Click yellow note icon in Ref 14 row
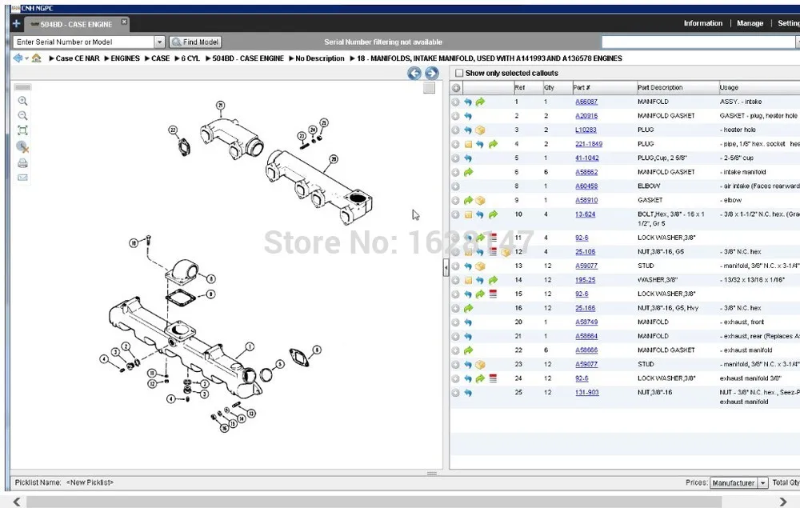The image size is (800, 508). pyautogui.click(x=468, y=280)
